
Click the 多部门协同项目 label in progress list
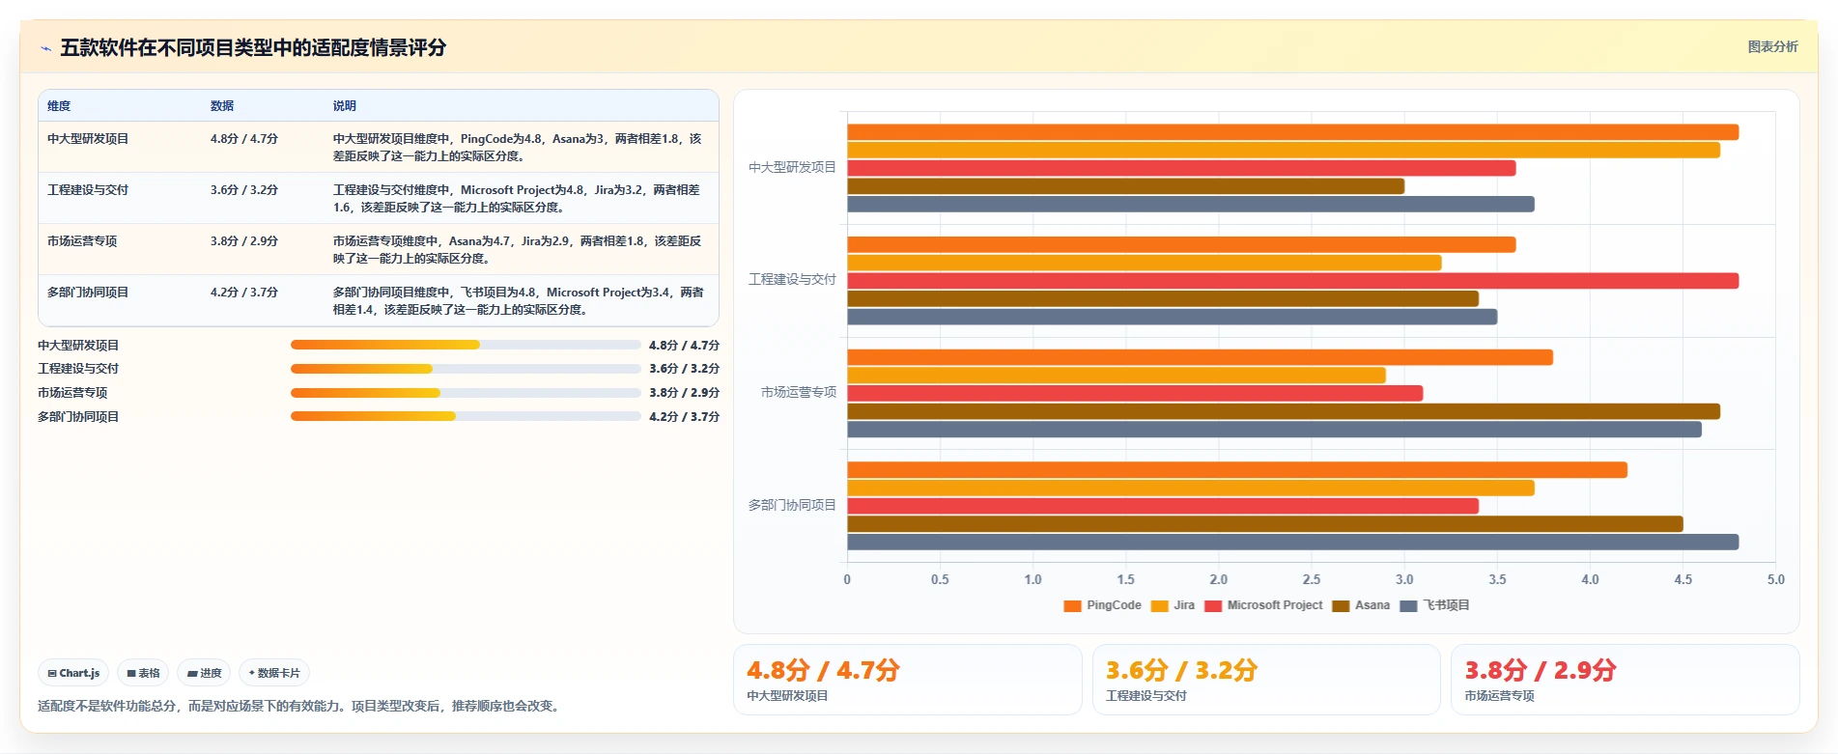tap(78, 417)
